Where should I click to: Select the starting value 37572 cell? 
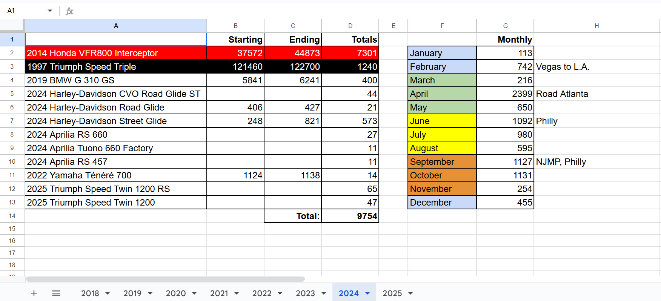coord(235,53)
